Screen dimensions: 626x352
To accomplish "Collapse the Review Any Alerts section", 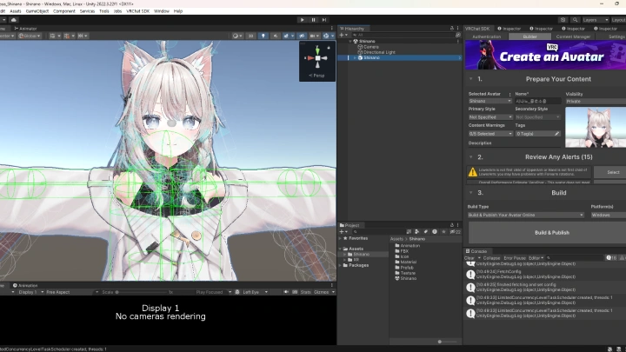I will click(x=470, y=157).
